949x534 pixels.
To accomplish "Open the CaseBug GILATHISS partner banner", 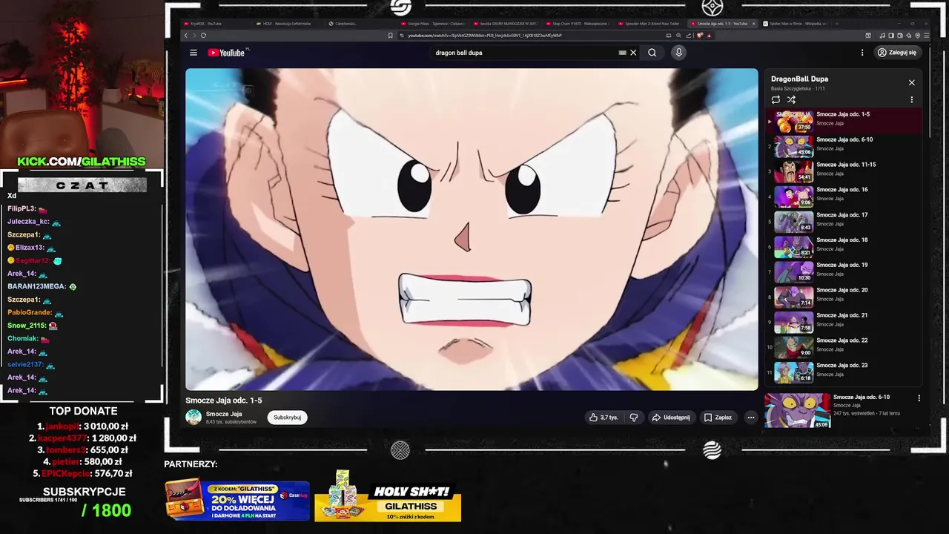I will coord(237,501).
